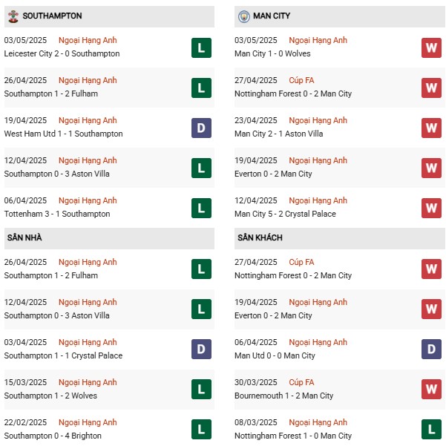Viewport: 446px width, 446px height.
Task: Click the Man City club crest icon
Action: [243, 16]
